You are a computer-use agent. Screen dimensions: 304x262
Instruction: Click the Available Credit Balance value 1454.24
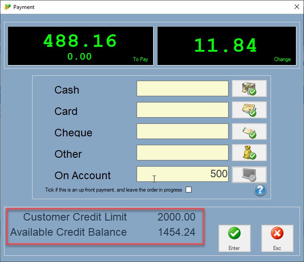176,233
